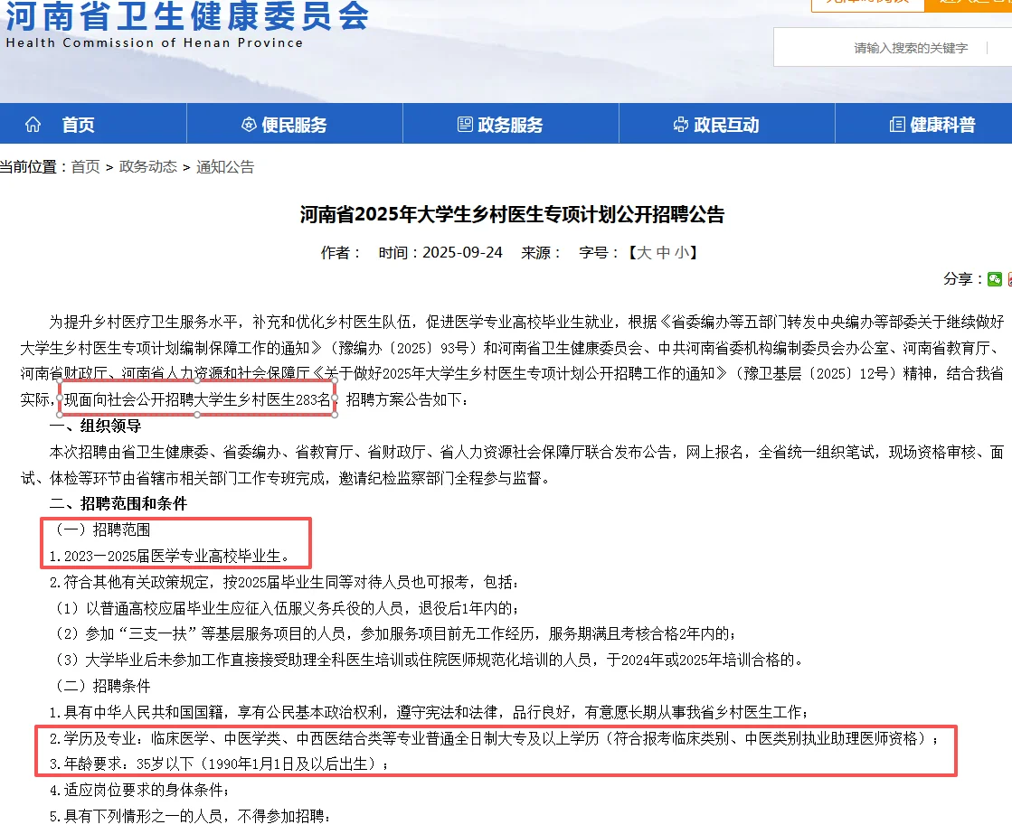Click the home icon on the 首页 nav
The height and width of the screenshot is (834, 1012).
(x=32, y=124)
